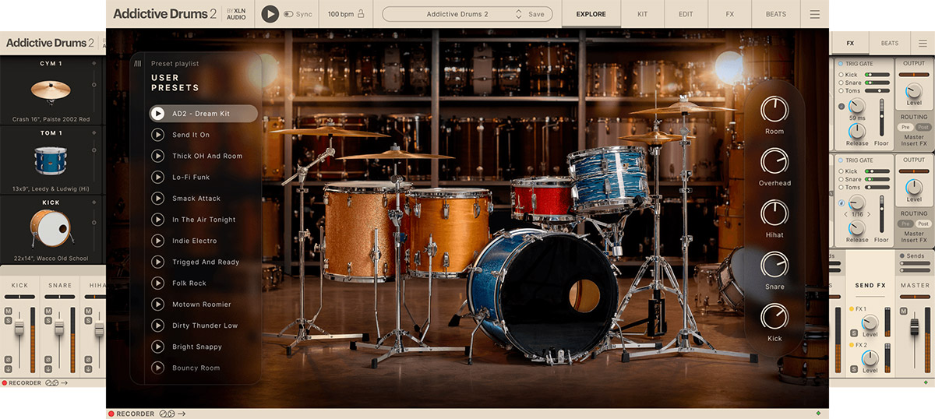Toggle the Sync switch
This screenshot has height=419, width=935.
point(288,14)
